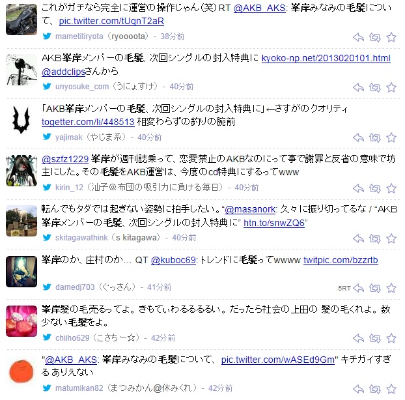Image resolution: width=405 pixels, height=400 pixels.
Task: Reply to the mametitiryota tweet
Action: pos(359,38)
